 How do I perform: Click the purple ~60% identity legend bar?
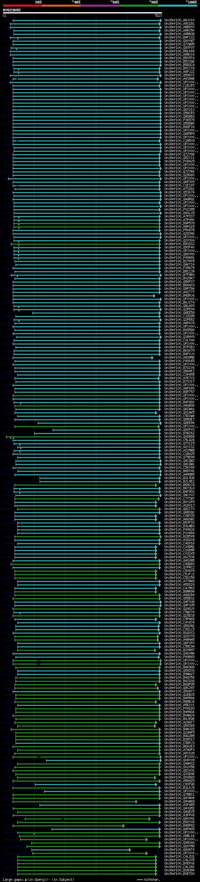(x=100, y=6)
